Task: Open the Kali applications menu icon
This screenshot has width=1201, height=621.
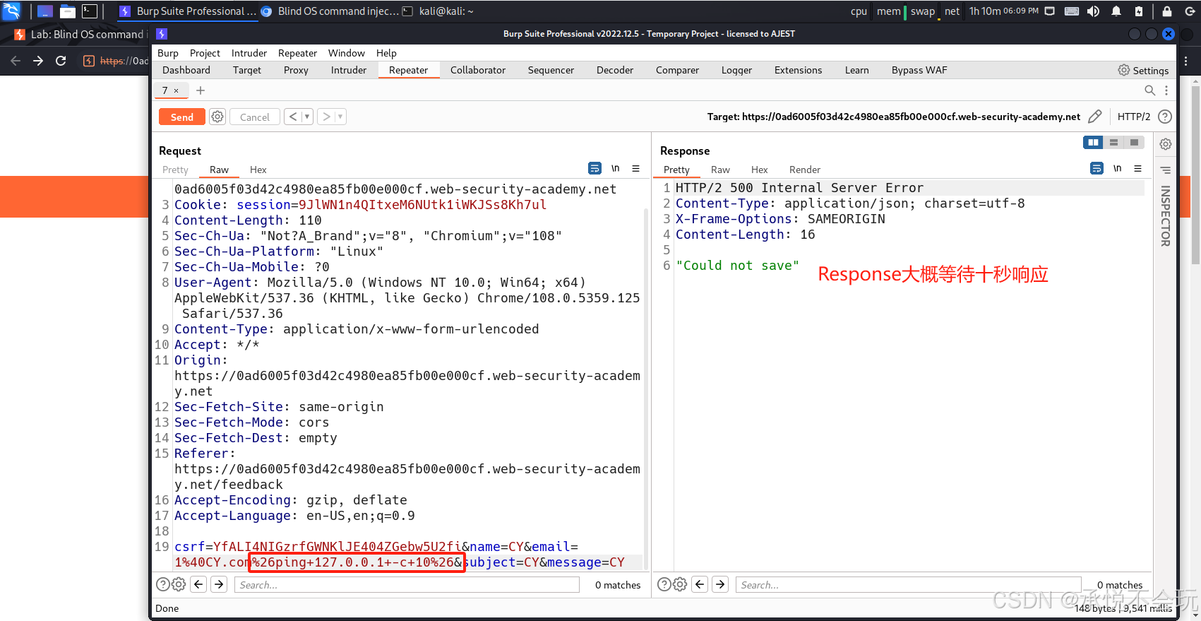Action: 12,11
